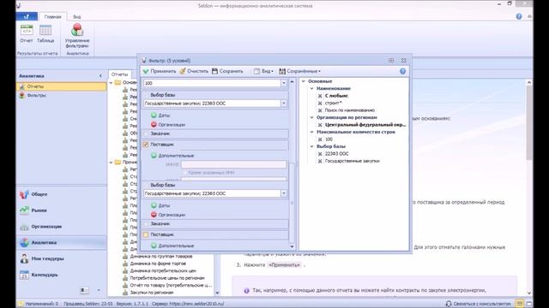The height and width of the screenshot is (308, 549).
Task: Open the Вид dropdown in filter toolbar
Action: pyautogui.click(x=263, y=71)
